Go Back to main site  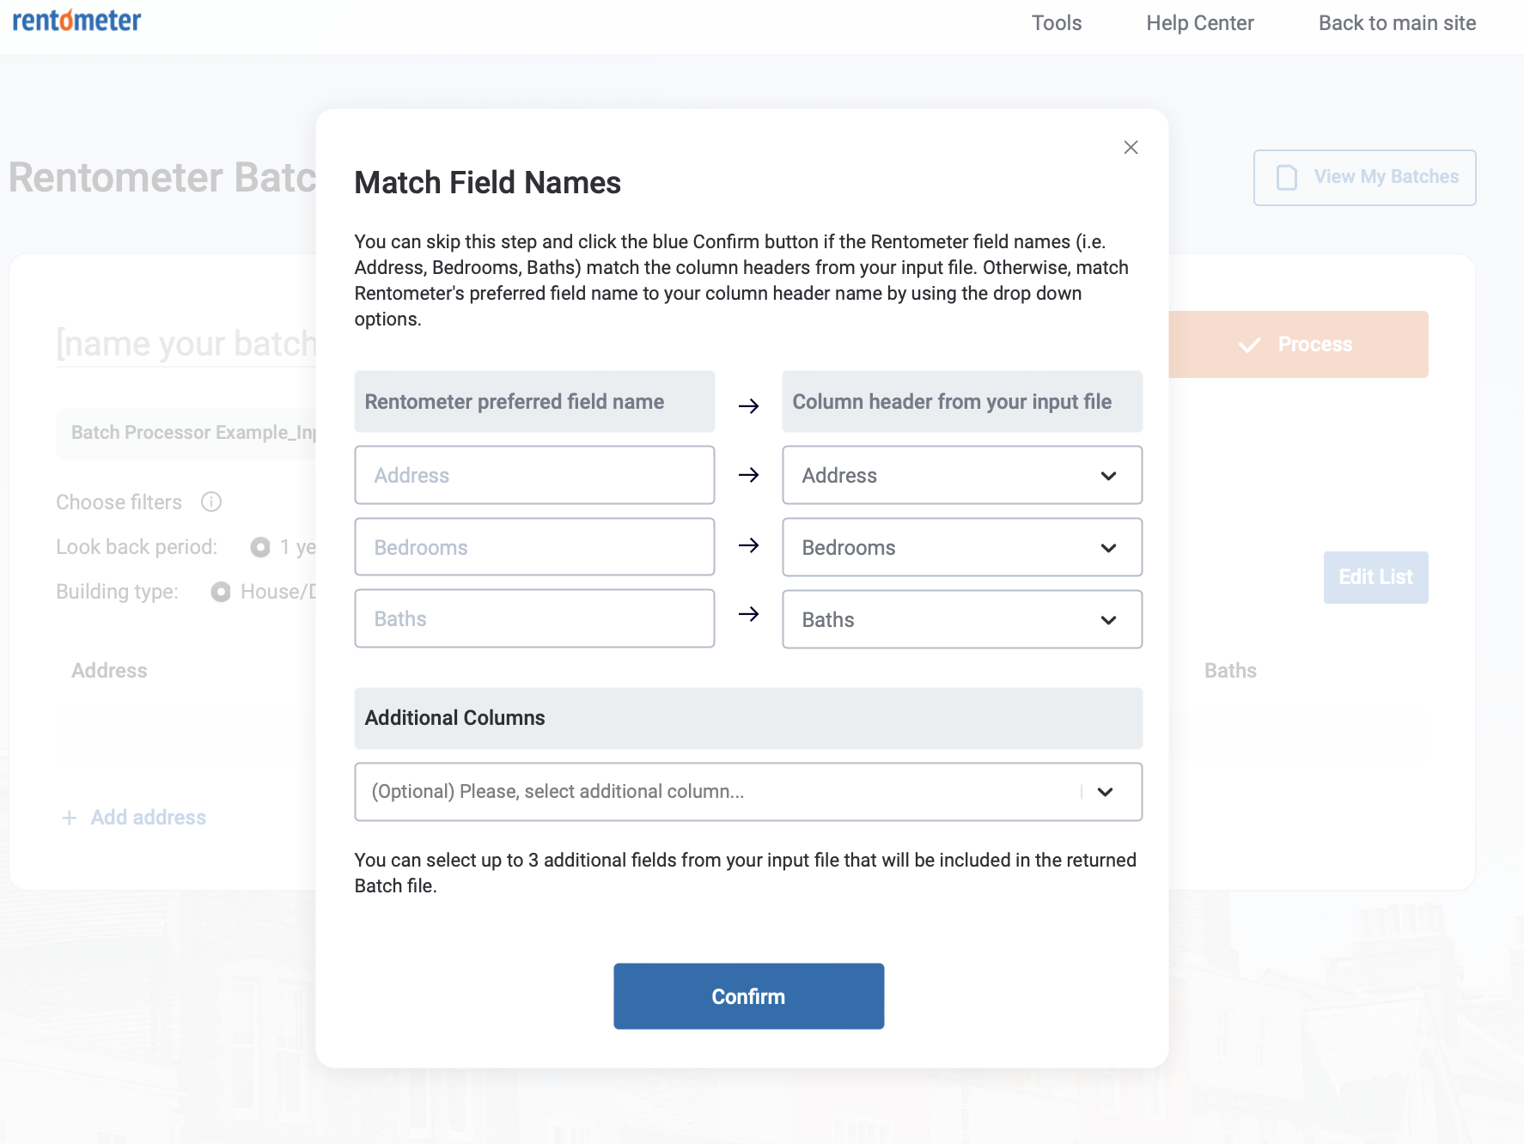[x=1397, y=23]
